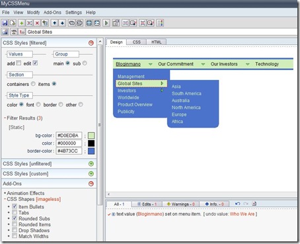Choose the containers section radio button
The height and width of the screenshot is (244, 300).
(33, 84)
